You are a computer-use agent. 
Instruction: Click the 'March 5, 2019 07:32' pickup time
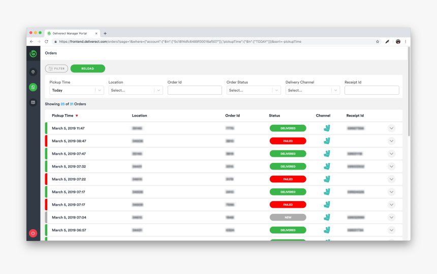pyautogui.click(x=69, y=167)
